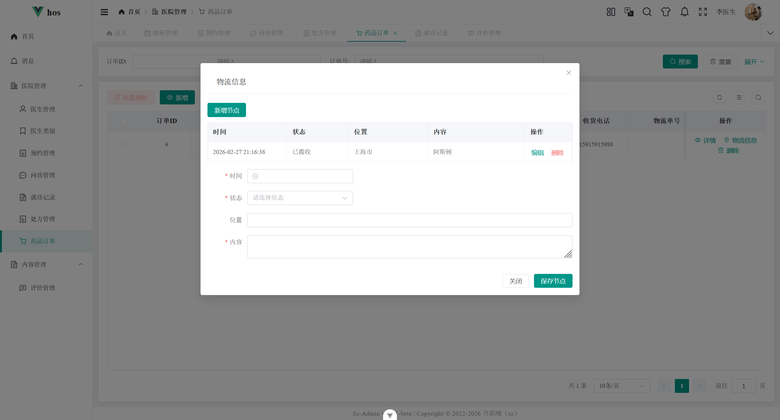Toggle fullscreen mode icon
The height and width of the screenshot is (420, 780).
click(703, 12)
